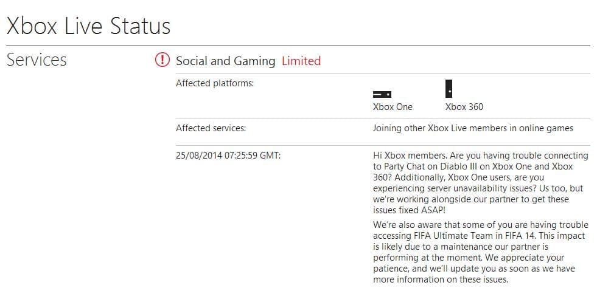Click the Affected services label
The image size is (597, 288).
pyautogui.click(x=211, y=128)
